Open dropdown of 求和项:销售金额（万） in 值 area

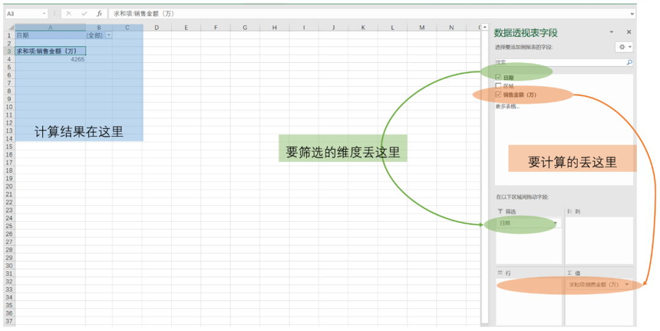click(x=627, y=285)
